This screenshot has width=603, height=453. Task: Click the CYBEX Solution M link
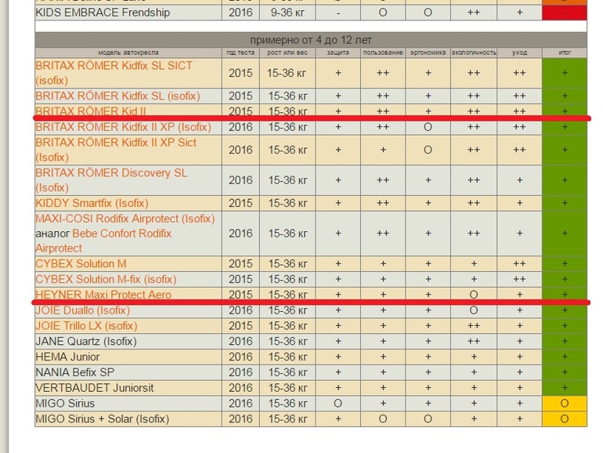pos(81,263)
